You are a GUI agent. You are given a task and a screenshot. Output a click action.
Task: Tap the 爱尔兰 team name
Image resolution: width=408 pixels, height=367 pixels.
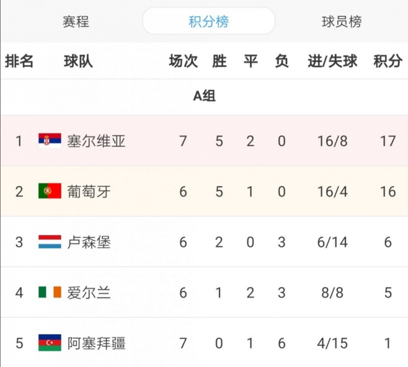(x=89, y=293)
